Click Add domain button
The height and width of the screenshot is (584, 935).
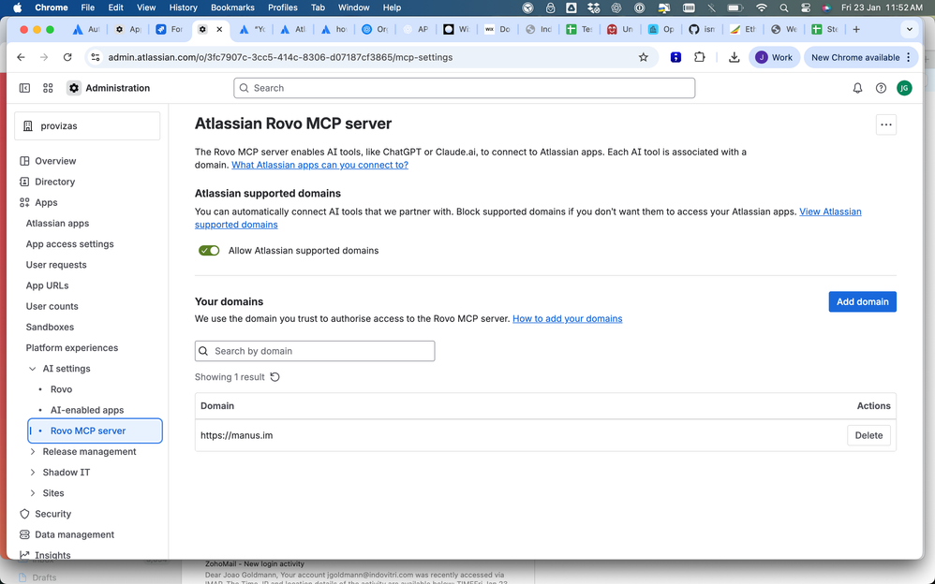[862, 301]
